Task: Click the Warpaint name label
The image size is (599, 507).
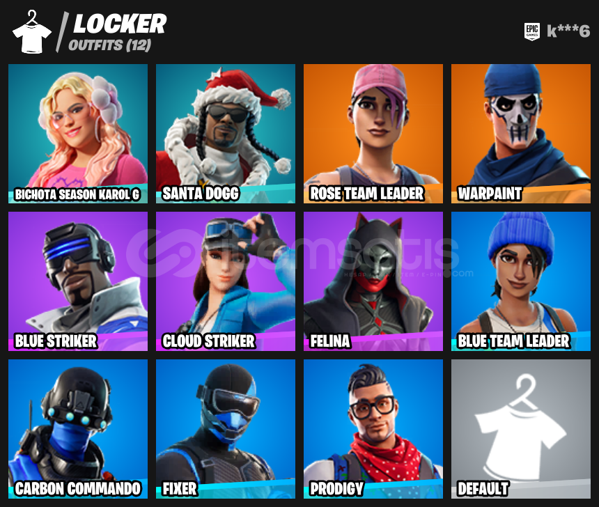Action: point(490,194)
